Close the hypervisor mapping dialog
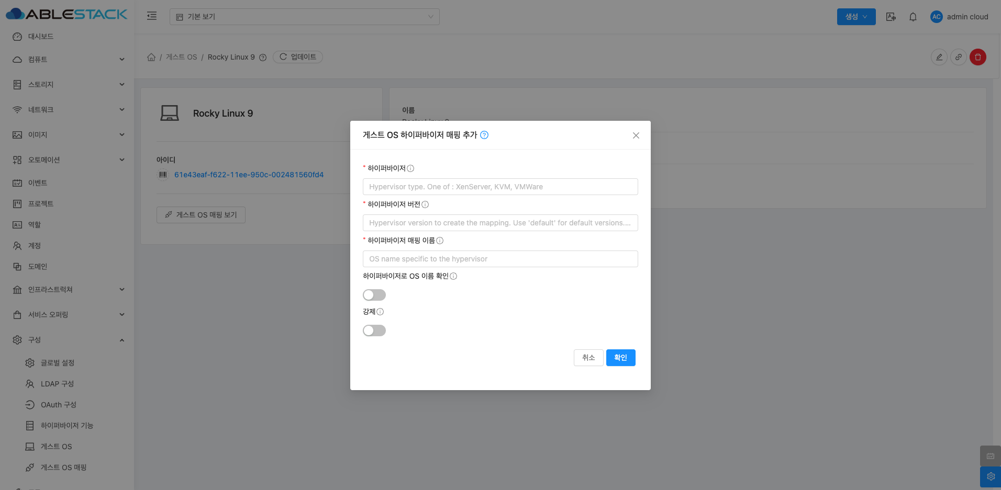Screen dimensions: 1001x490 (x=636, y=135)
